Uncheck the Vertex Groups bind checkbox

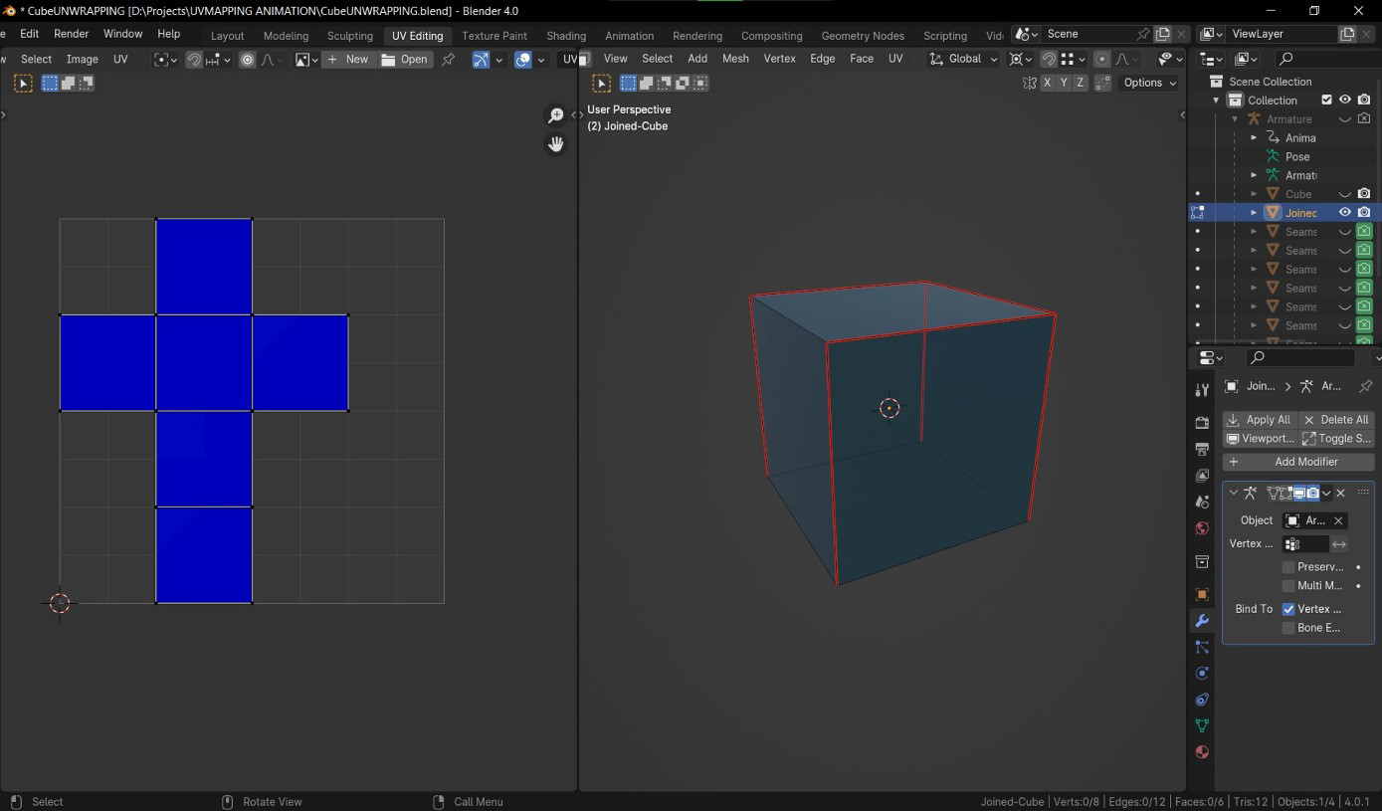[x=1288, y=609]
